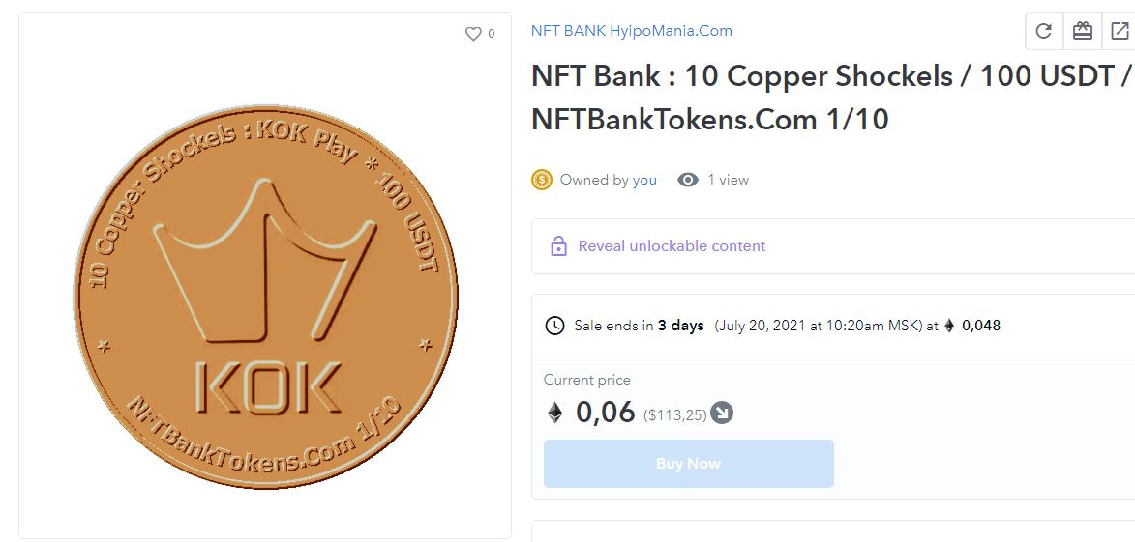This screenshot has height=542, width=1135.
Task: Click the small Ethereum icon beside 0,048
Action: click(949, 326)
